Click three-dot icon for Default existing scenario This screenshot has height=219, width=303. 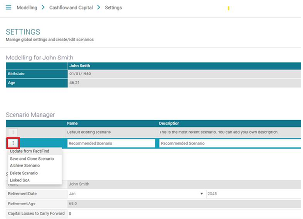13,132
